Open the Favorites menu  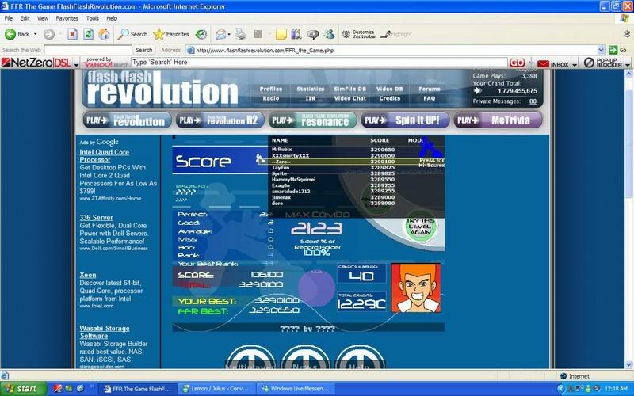pyautogui.click(x=67, y=17)
